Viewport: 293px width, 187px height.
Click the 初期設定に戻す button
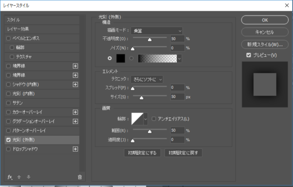point(183,153)
